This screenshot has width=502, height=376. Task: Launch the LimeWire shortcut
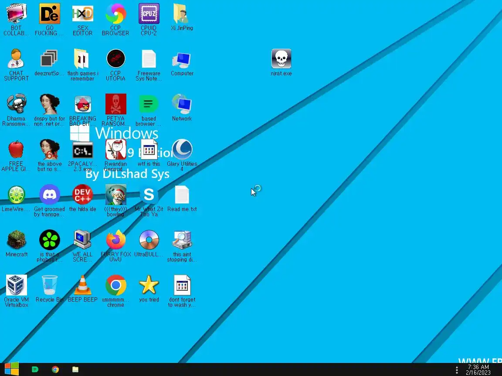coord(16,198)
